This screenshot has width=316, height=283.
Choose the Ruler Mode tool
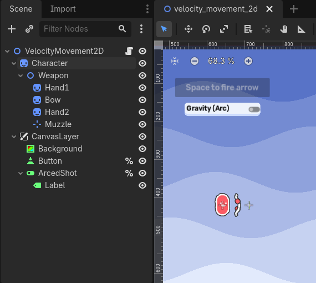pos(301,29)
